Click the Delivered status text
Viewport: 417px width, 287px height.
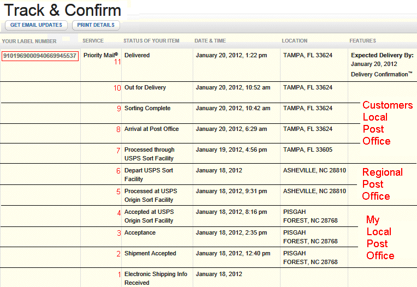(137, 55)
